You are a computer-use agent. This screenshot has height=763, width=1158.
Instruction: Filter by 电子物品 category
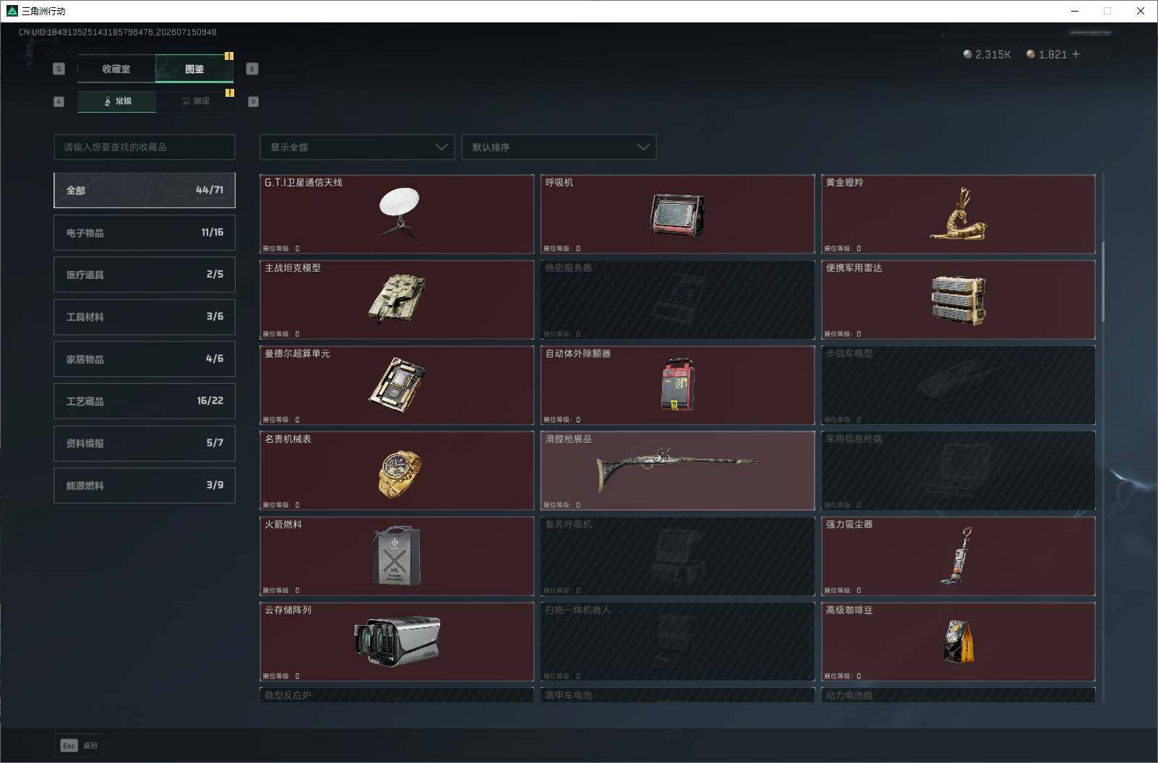pyautogui.click(x=145, y=233)
